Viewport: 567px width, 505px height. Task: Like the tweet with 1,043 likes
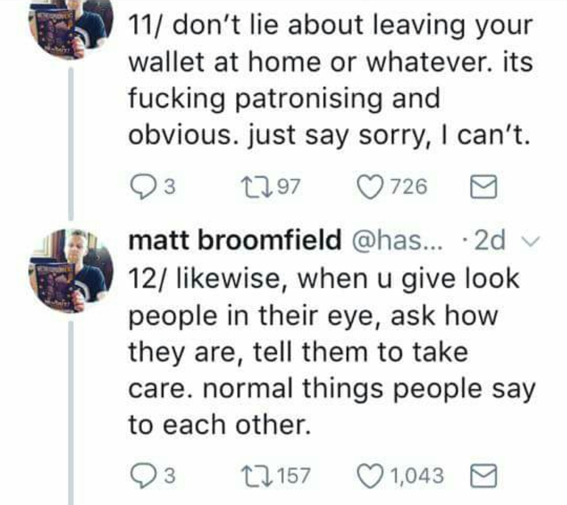(x=371, y=476)
